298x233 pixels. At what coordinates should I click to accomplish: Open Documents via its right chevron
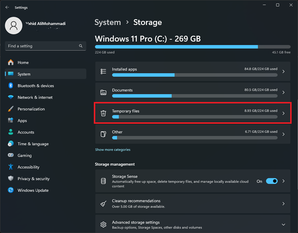pos(283,93)
